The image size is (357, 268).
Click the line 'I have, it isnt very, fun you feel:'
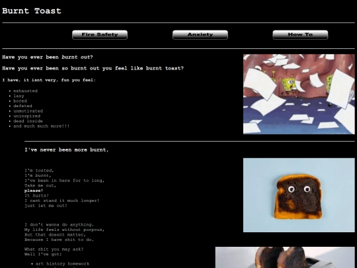(x=49, y=80)
